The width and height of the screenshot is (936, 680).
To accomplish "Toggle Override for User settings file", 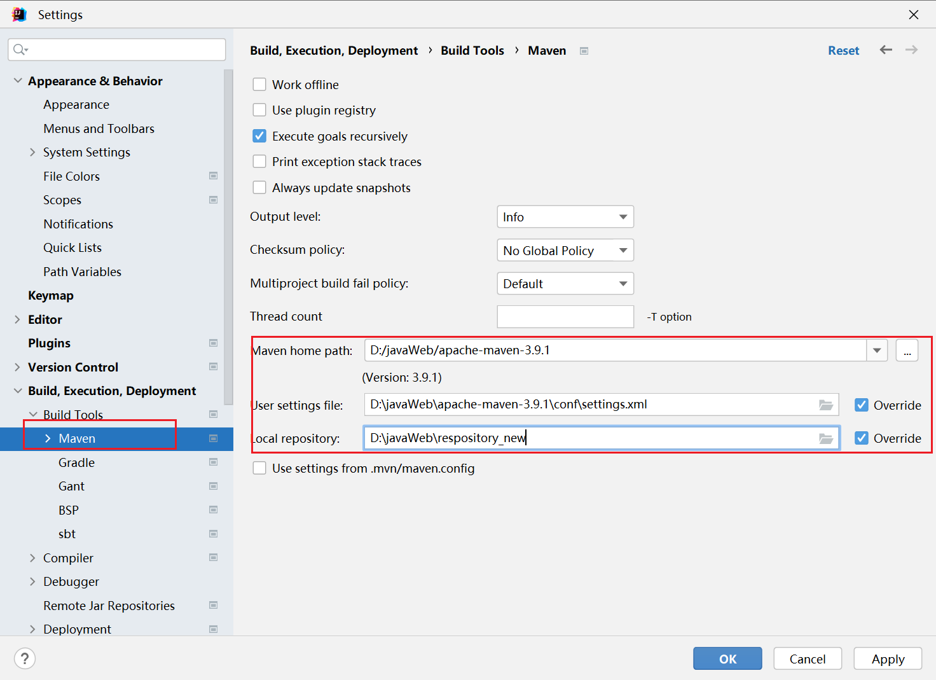I will pyautogui.click(x=862, y=405).
